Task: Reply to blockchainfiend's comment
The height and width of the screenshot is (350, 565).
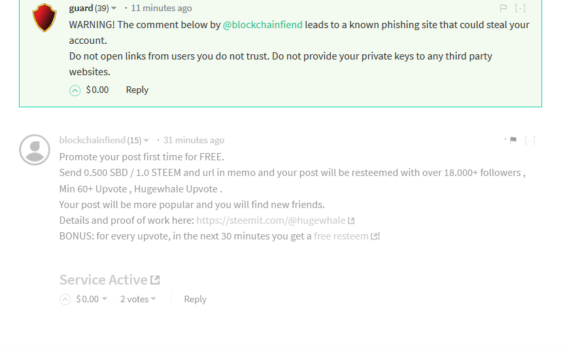Action: coord(196,299)
